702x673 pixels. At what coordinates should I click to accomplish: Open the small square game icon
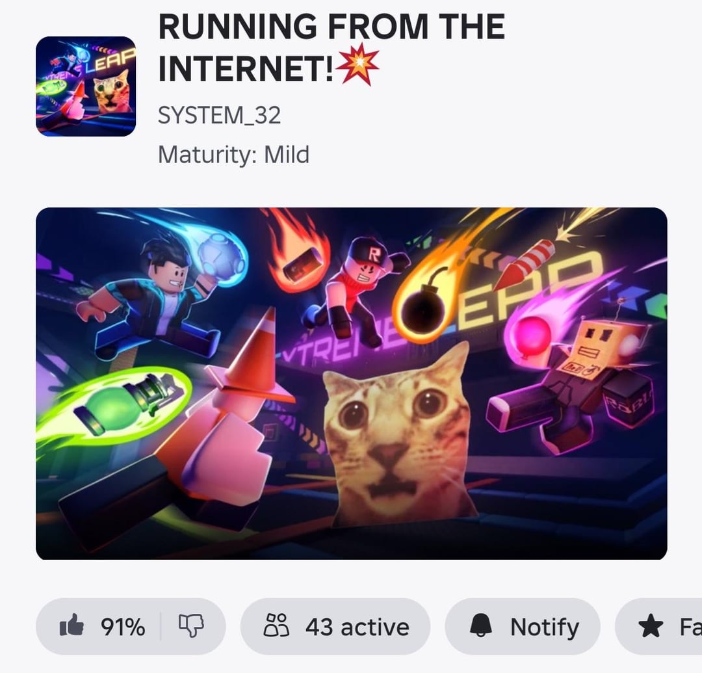(x=86, y=86)
